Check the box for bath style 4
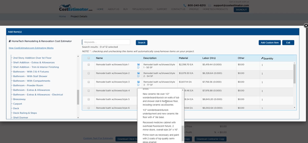 [x=89, y=91]
